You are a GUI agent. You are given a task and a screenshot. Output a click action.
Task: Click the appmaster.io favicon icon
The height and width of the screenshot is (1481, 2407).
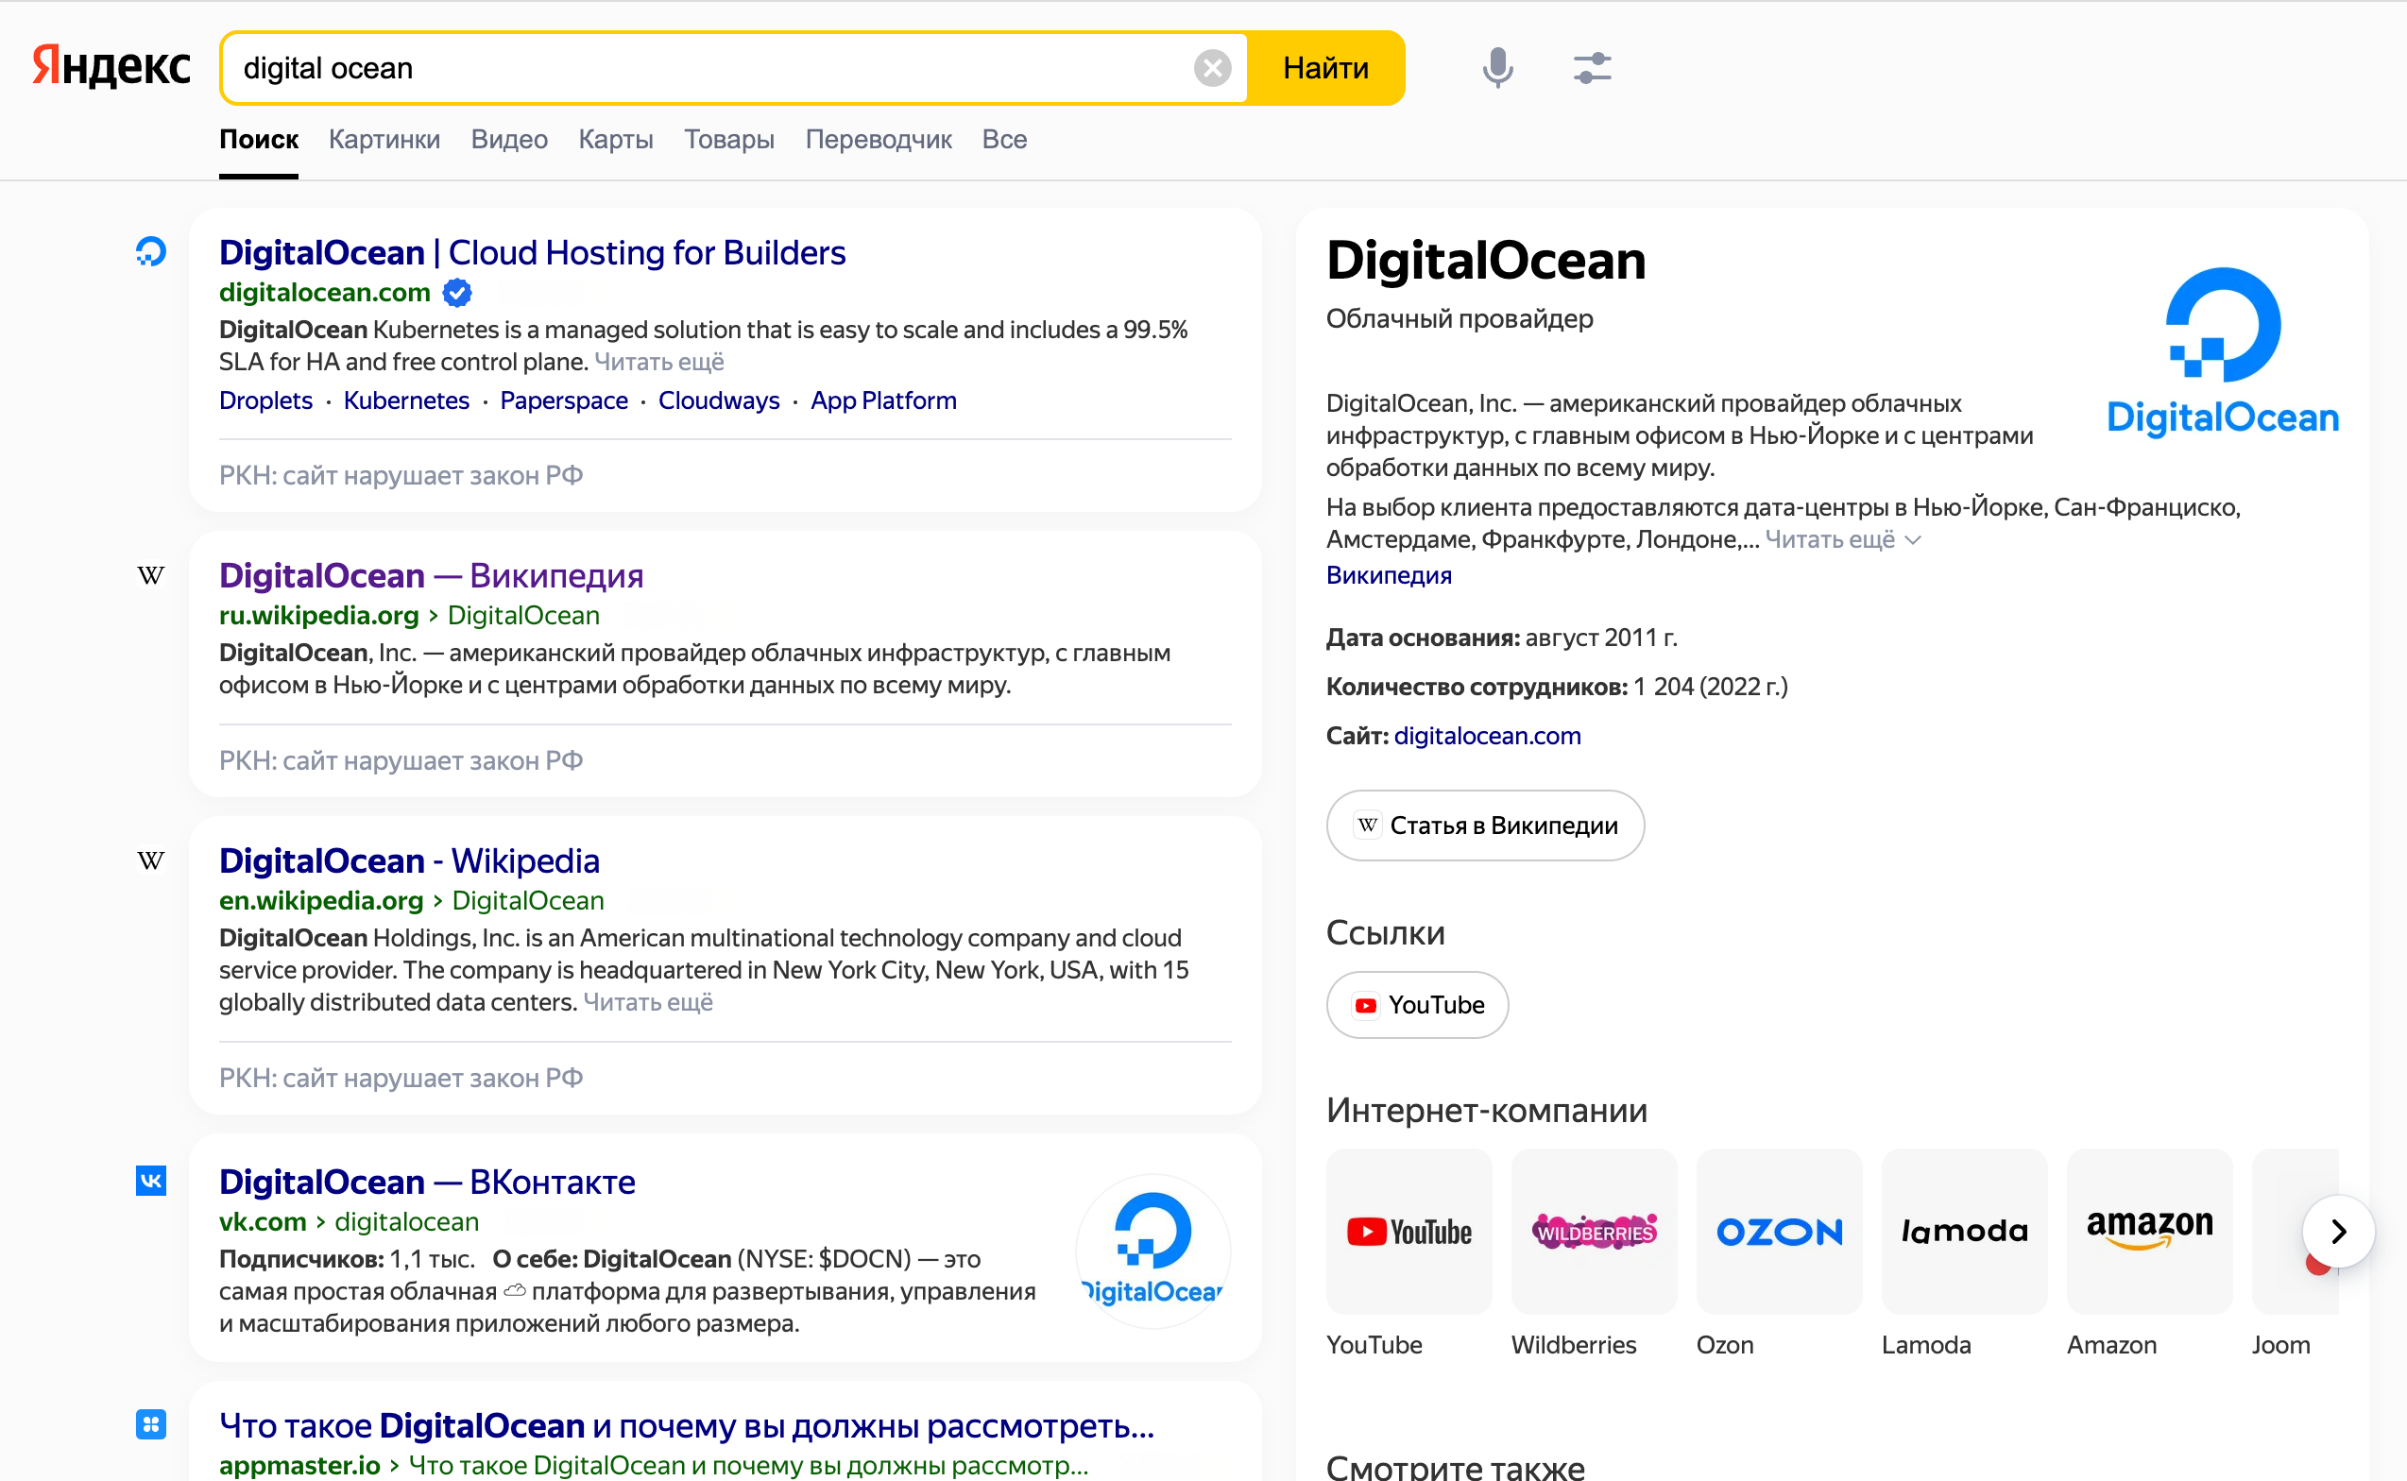pos(151,1423)
